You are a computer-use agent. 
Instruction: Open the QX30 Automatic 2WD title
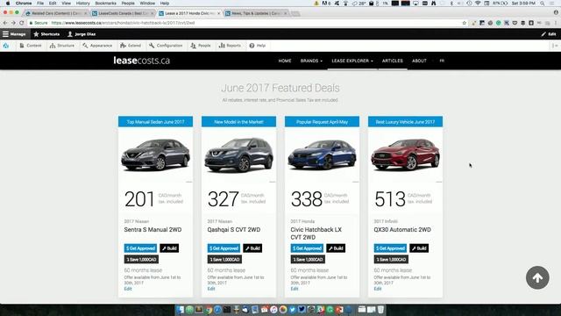pos(402,230)
